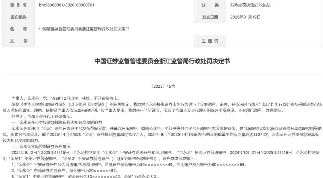
Task: Click the document number 〔2025〕45号
Action: [x=163, y=86]
